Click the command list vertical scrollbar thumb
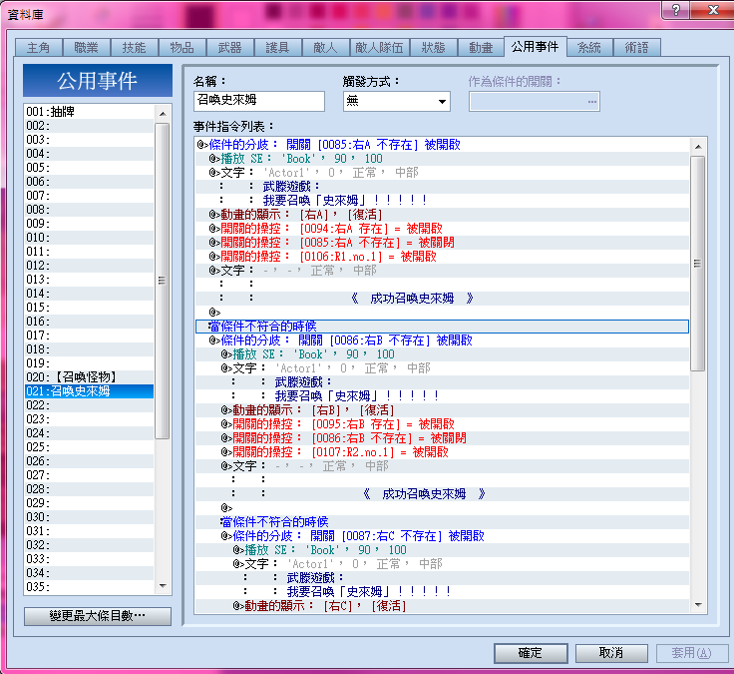 pos(698,264)
